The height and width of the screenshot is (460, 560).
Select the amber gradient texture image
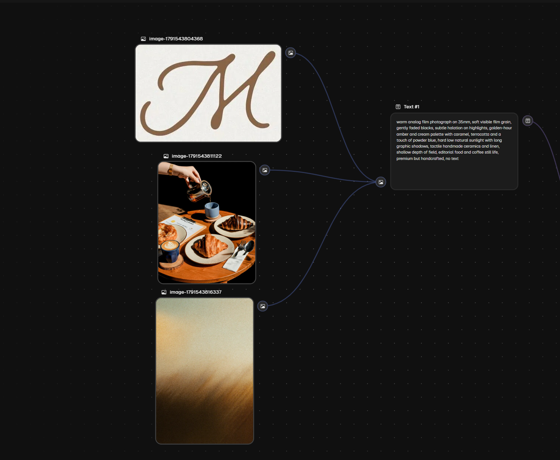(205, 371)
